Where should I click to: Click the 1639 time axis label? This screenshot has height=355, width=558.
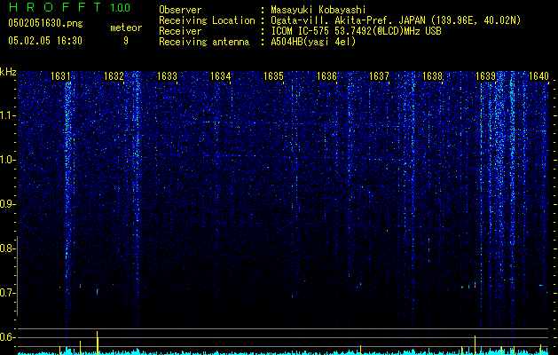(485, 75)
